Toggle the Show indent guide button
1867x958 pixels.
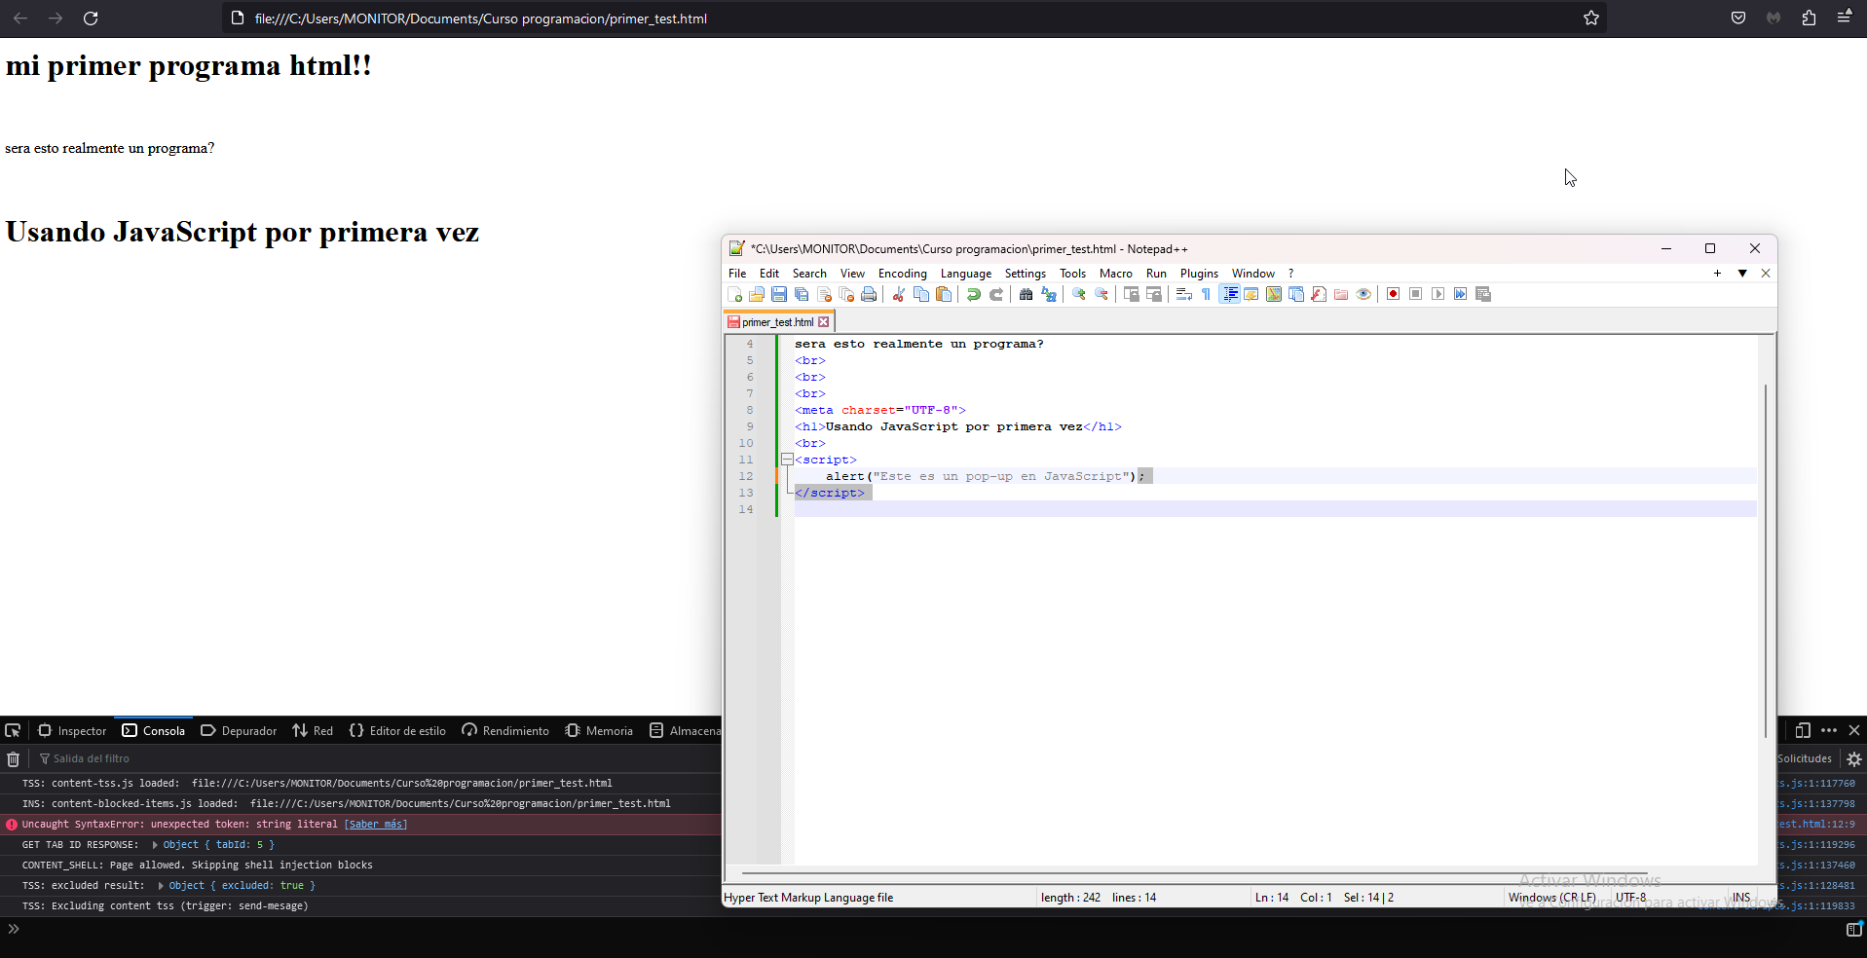tap(1229, 294)
